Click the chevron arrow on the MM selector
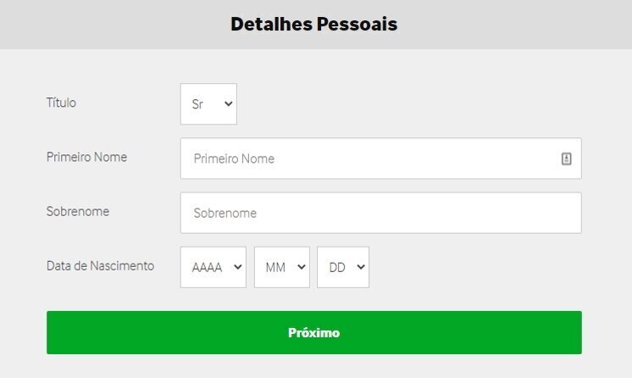Viewport: 632px width, 378px height. (301, 267)
